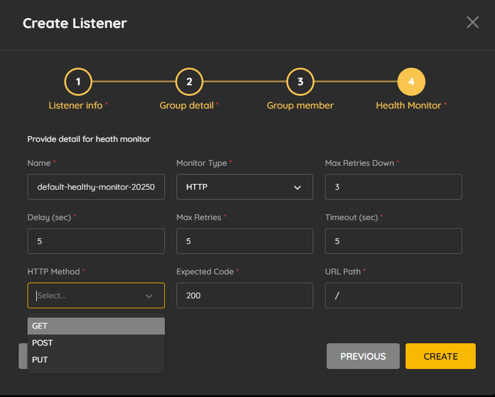This screenshot has width=495, height=397.
Task: Click the CREATE button
Action: 441,356
